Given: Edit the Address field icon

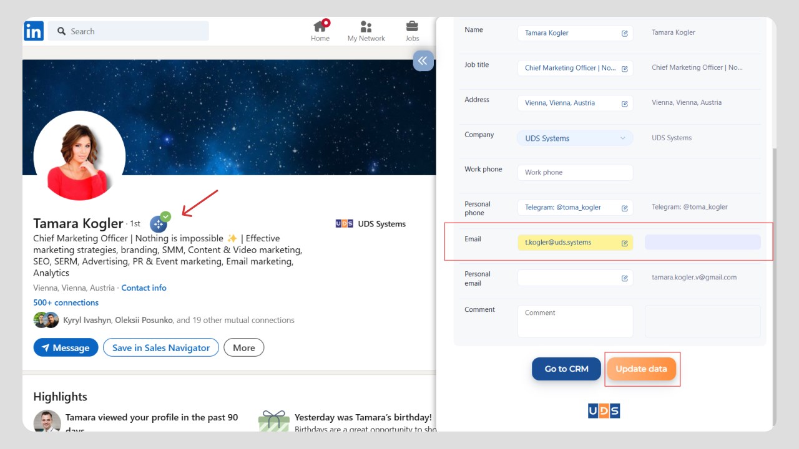Looking at the screenshot, I should pos(624,104).
